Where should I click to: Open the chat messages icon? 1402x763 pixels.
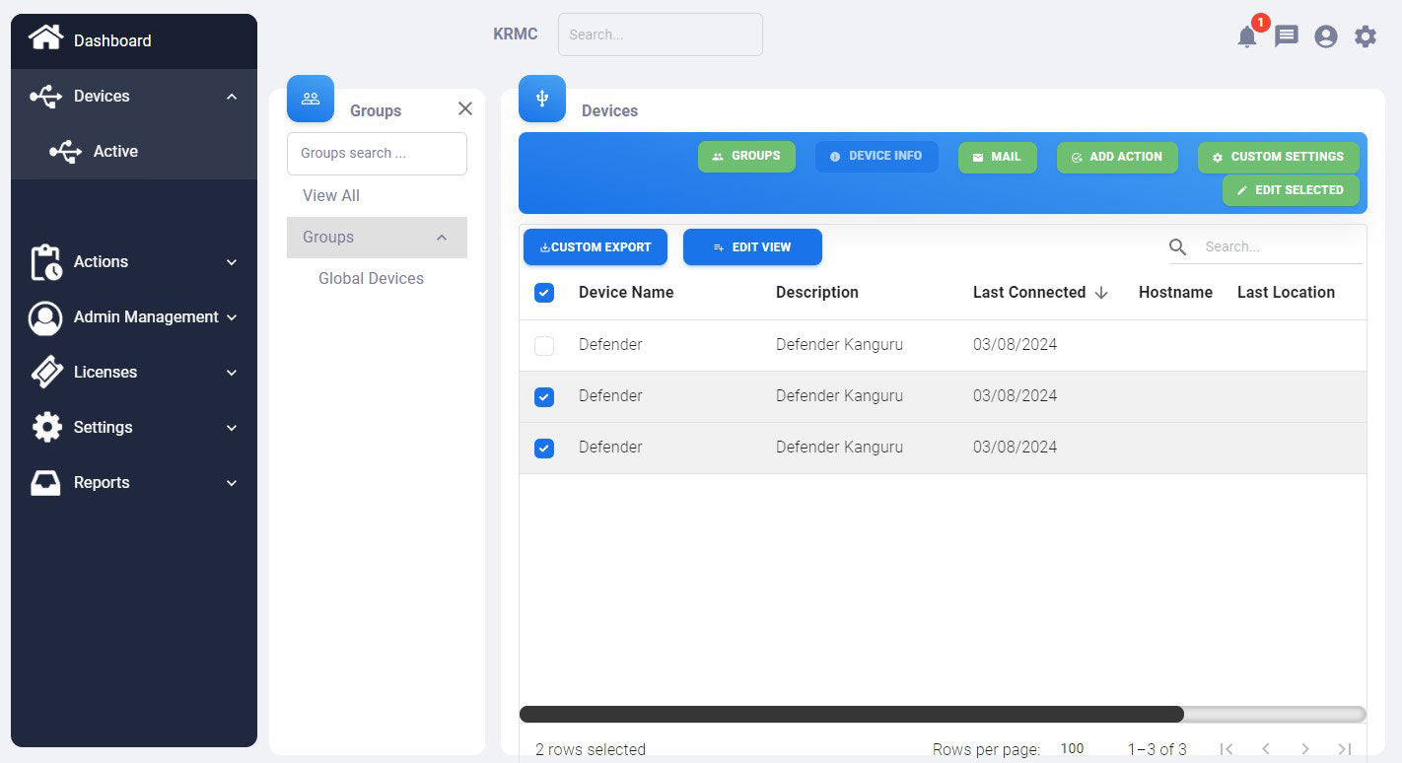1287,37
